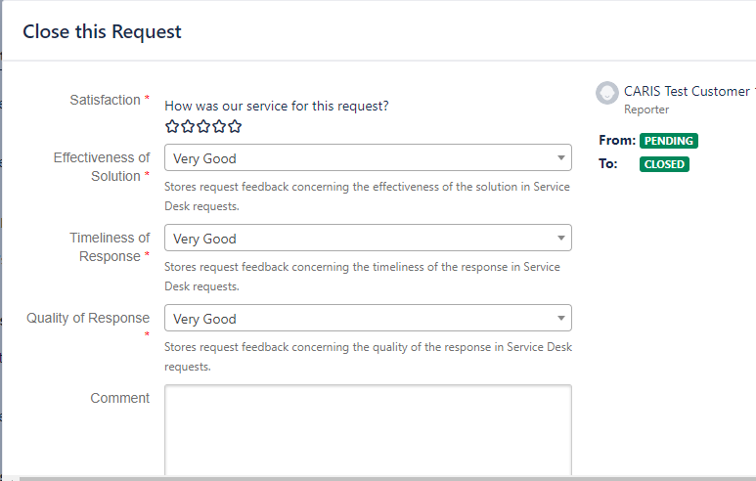Image resolution: width=756 pixels, height=481 pixels.
Task: Give a five-star satisfaction rating
Action: tap(235, 126)
